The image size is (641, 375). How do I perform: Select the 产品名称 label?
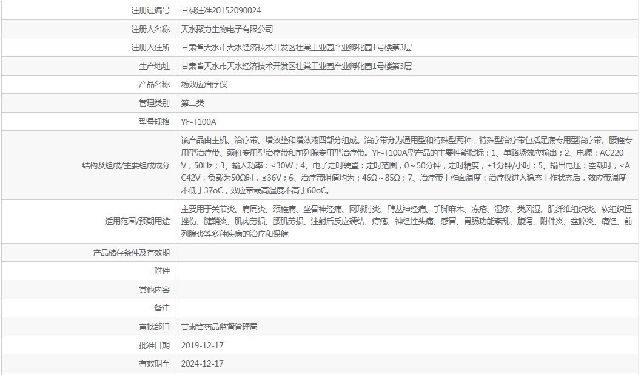point(154,85)
